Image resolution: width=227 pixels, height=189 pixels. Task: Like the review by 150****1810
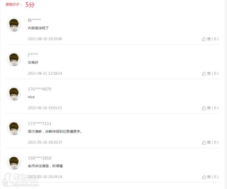(x=210, y=177)
